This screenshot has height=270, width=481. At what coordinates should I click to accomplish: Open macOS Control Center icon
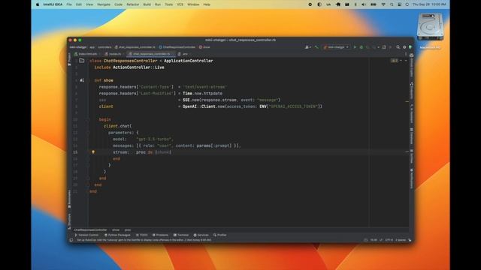coord(399,4)
